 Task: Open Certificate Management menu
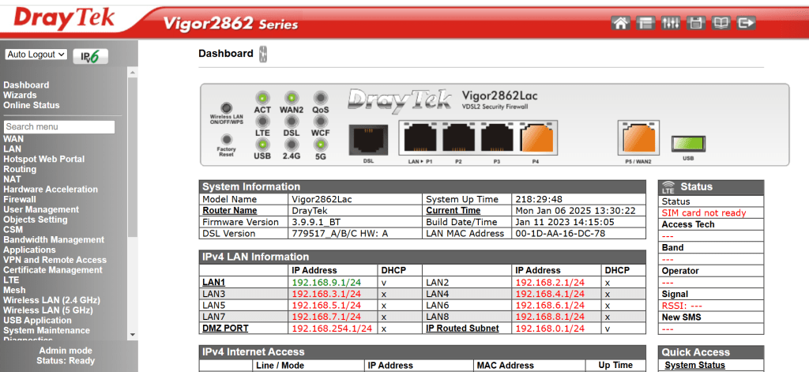(x=53, y=270)
